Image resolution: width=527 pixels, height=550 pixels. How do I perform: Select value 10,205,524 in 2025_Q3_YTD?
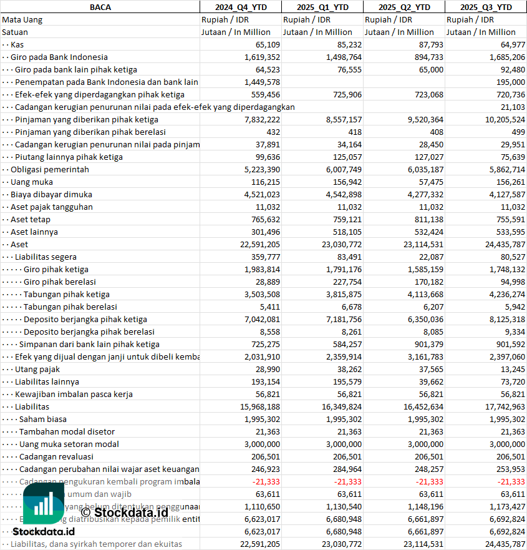pyautogui.click(x=505, y=120)
